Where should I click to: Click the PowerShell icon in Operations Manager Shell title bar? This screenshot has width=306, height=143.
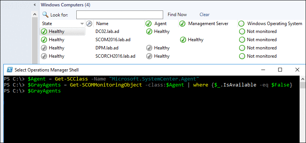click(x=9, y=70)
